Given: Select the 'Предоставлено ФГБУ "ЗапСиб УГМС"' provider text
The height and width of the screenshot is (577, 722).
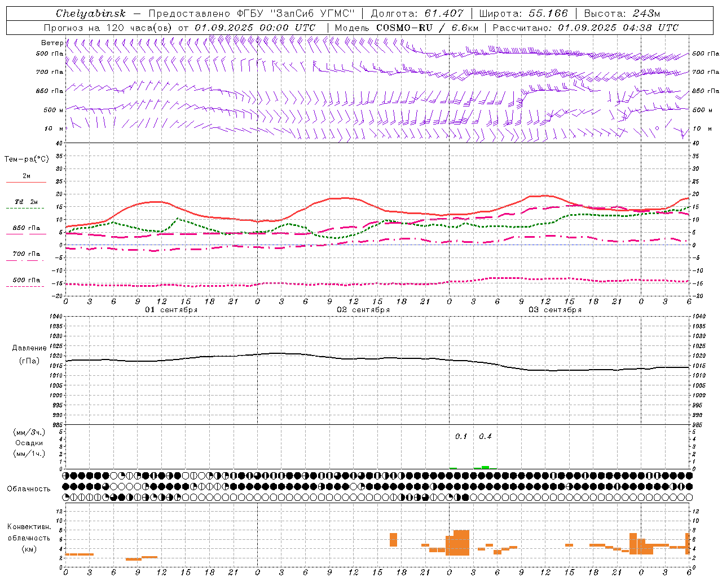Looking at the screenshot, I should 252,14.
